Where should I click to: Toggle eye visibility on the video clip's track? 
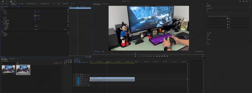(x=83, y=78)
